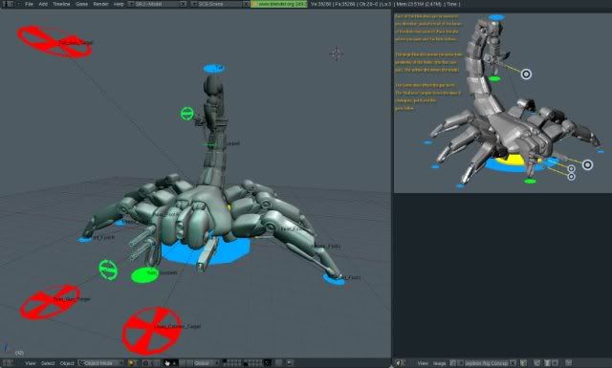Click the delete image X button
This screenshot has height=368, width=612.
click(x=513, y=363)
